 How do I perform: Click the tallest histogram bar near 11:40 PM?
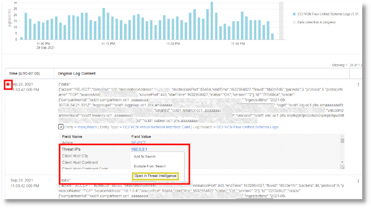pyautogui.click(x=212, y=20)
